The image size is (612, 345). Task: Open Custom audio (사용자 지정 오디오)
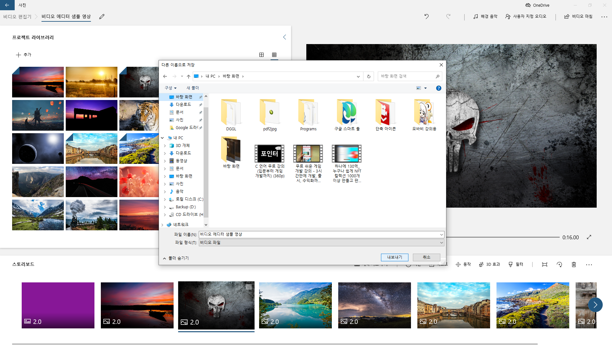(526, 16)
